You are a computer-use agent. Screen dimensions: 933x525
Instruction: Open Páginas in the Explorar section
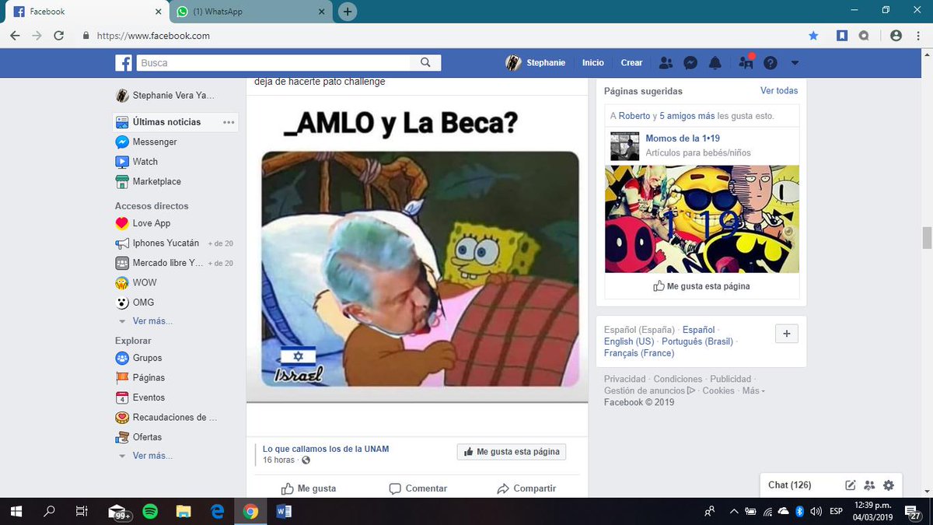pyautogui.click(x=149, y=377)
